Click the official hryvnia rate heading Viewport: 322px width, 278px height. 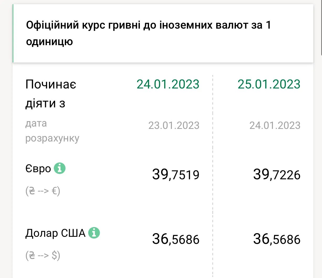(148, 33)
